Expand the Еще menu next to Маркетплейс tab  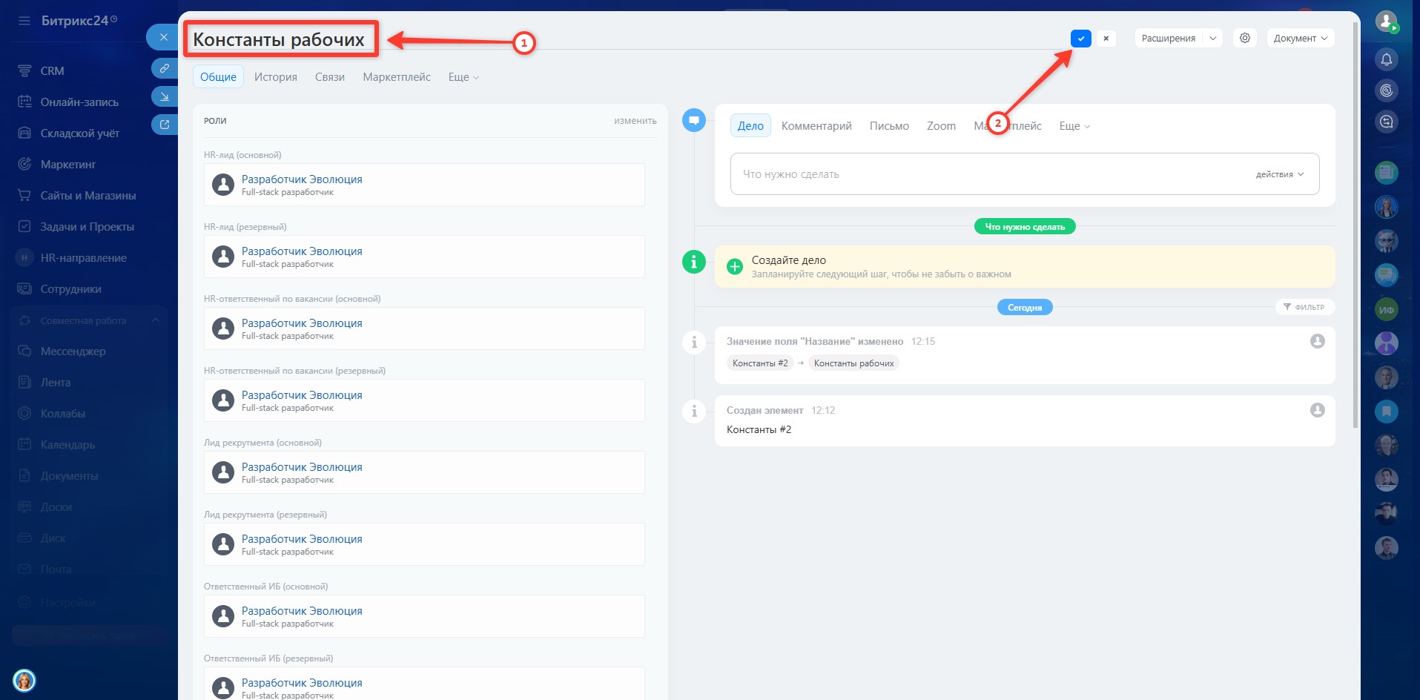coord(463,77)
